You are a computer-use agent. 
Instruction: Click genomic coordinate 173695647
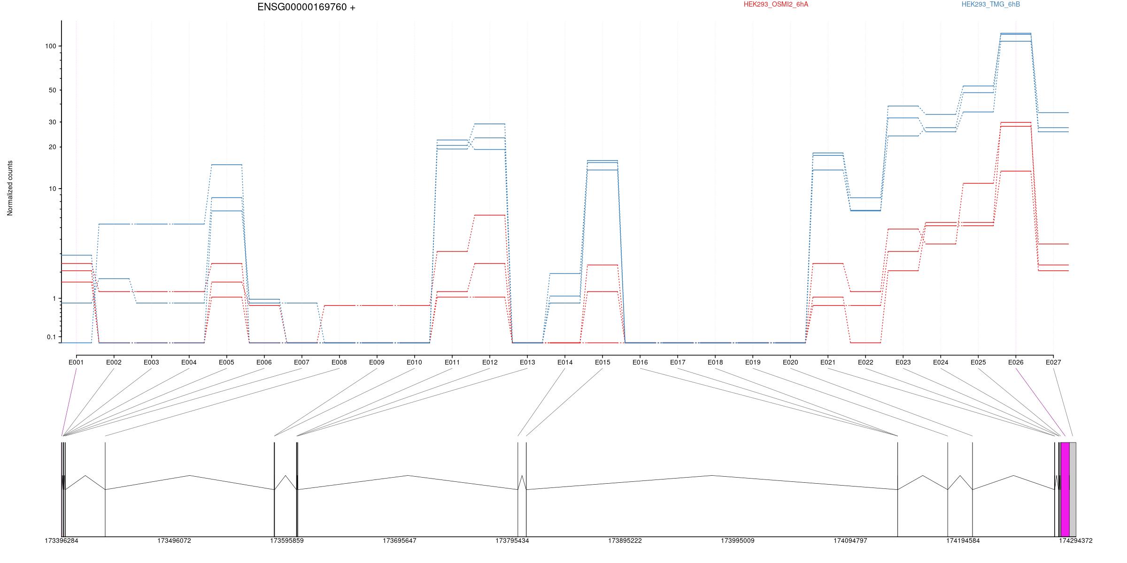(x=400, y=540)
